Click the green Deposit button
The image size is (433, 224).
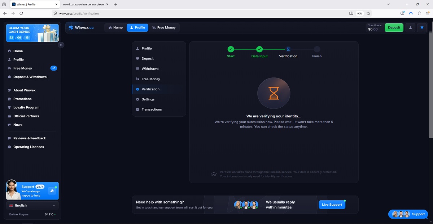point(394,28)
